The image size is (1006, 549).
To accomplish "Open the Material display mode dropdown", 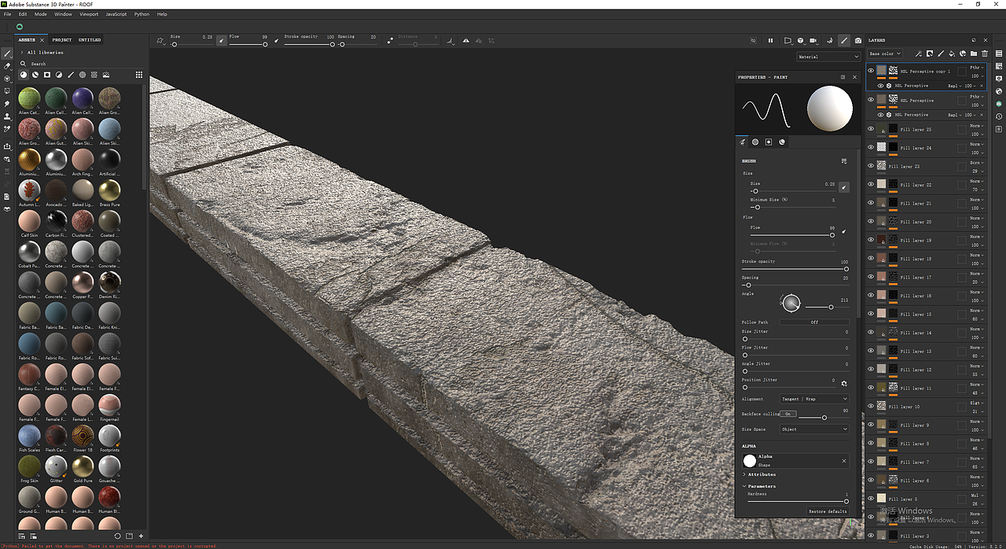I will pyautogui.click(x=828, y=57).
